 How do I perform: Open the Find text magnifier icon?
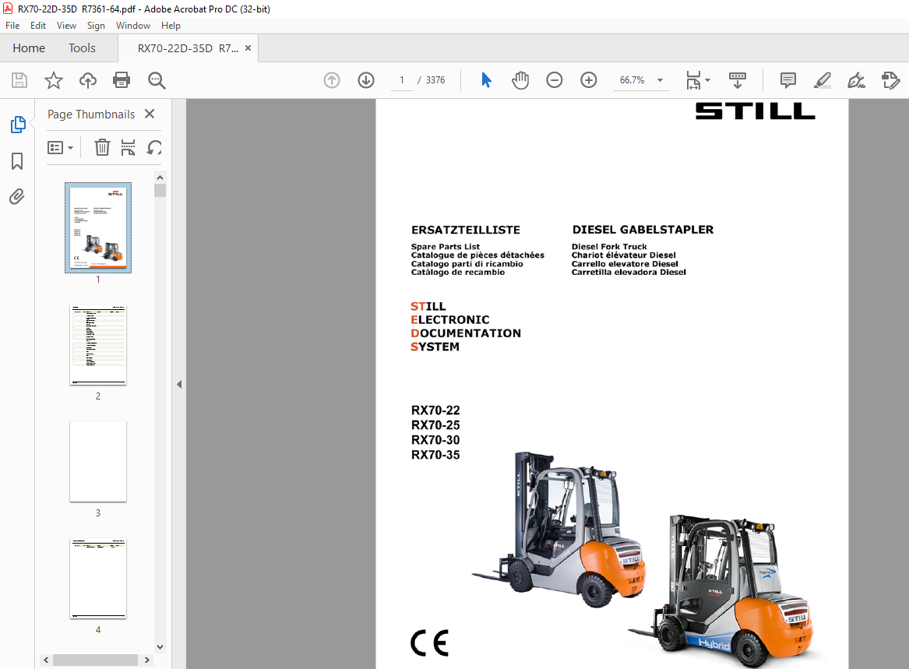[x=157, y=80]
